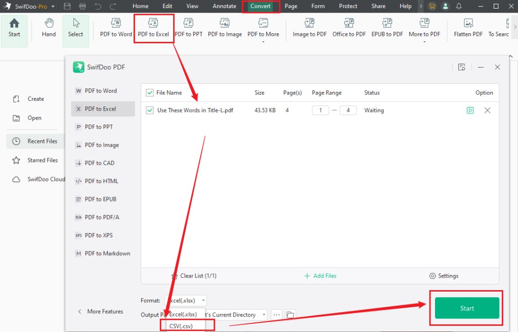Viewport: 518px width, 332px height.
Task: Open the PDF to More ribbon tool
Action: pyautogui.click(x=263, y=30)
